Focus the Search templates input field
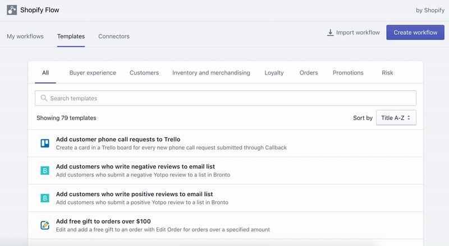 click(230, 98)
